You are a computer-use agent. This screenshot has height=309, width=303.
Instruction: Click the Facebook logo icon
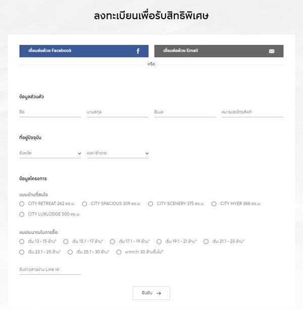138,51
